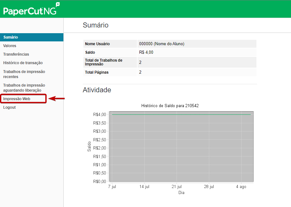Open the Sumário menu item
The height and width of the screenshot is (207, 291).
pyautogui.click(x=11, y=37)
